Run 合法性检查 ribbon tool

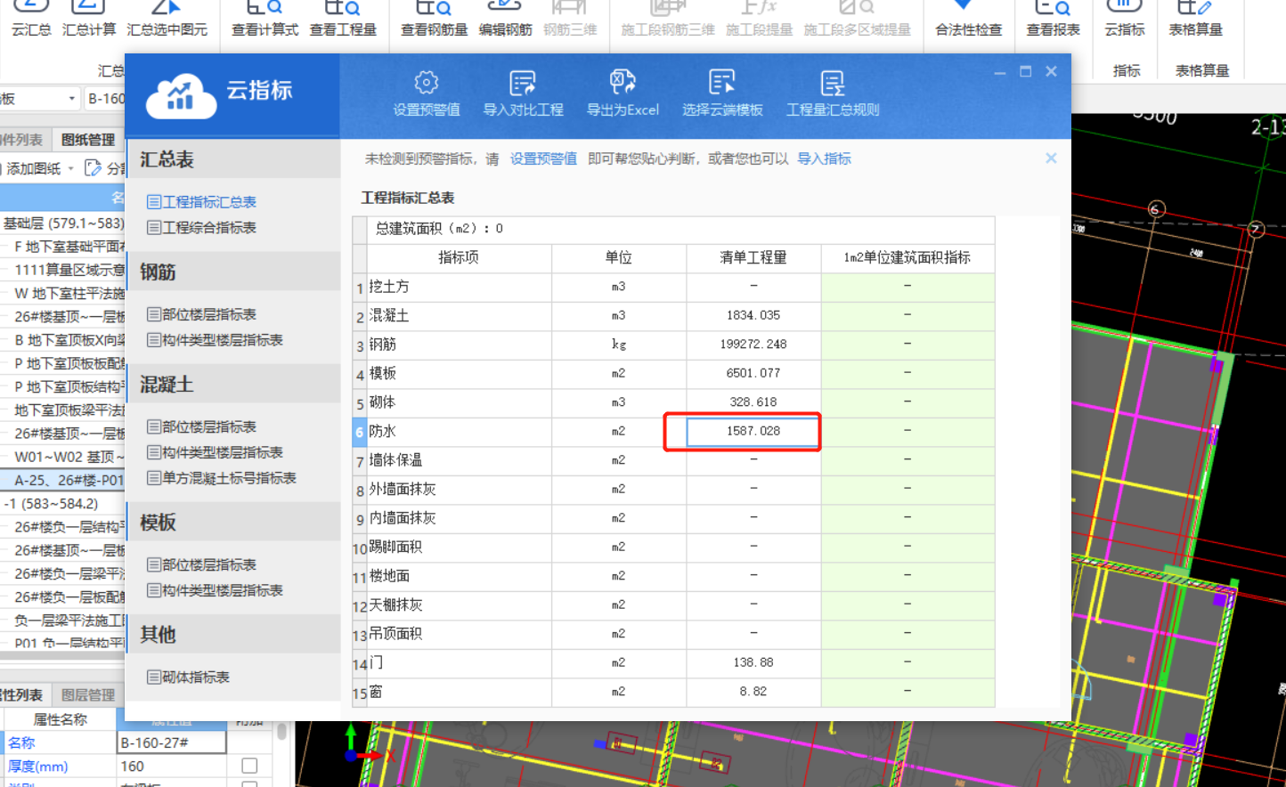(968, 19)
